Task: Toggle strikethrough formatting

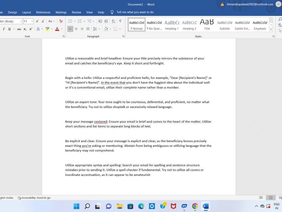Action: click(x=19, y=29)
